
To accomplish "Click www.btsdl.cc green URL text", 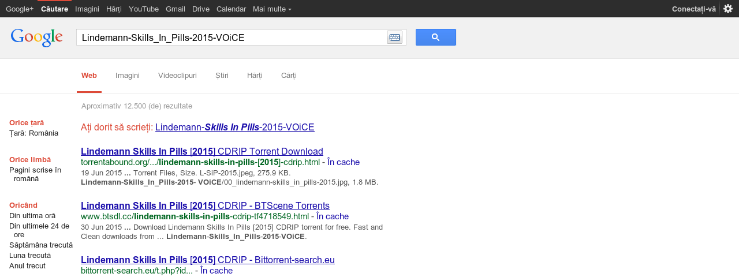I will coord(195,216).
